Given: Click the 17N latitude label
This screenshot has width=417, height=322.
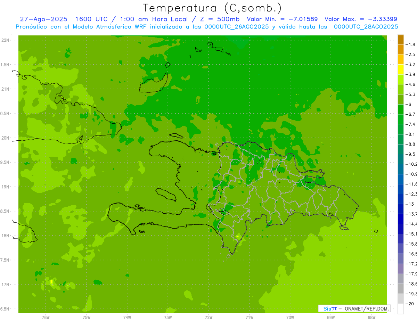Looking at the screenshot, I should [5, 284].
